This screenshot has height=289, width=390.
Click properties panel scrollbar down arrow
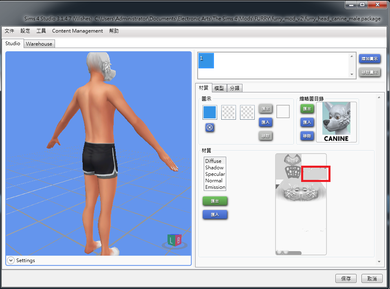379,261
